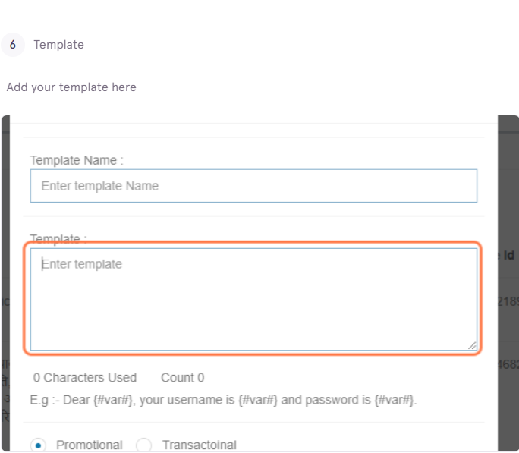Click the partially hidden Id column header
Viewport: 519px width, 453px height.
coord(508,255)
